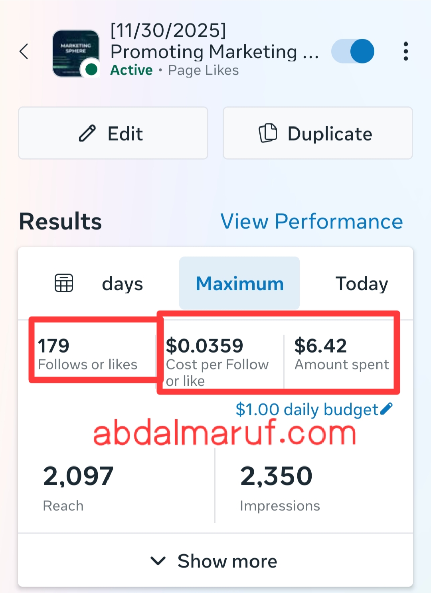Switch to the Maximum tab
The image size is (431, 593).
point(239,284)
